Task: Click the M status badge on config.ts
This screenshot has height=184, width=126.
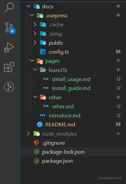Action: (118, 52)
